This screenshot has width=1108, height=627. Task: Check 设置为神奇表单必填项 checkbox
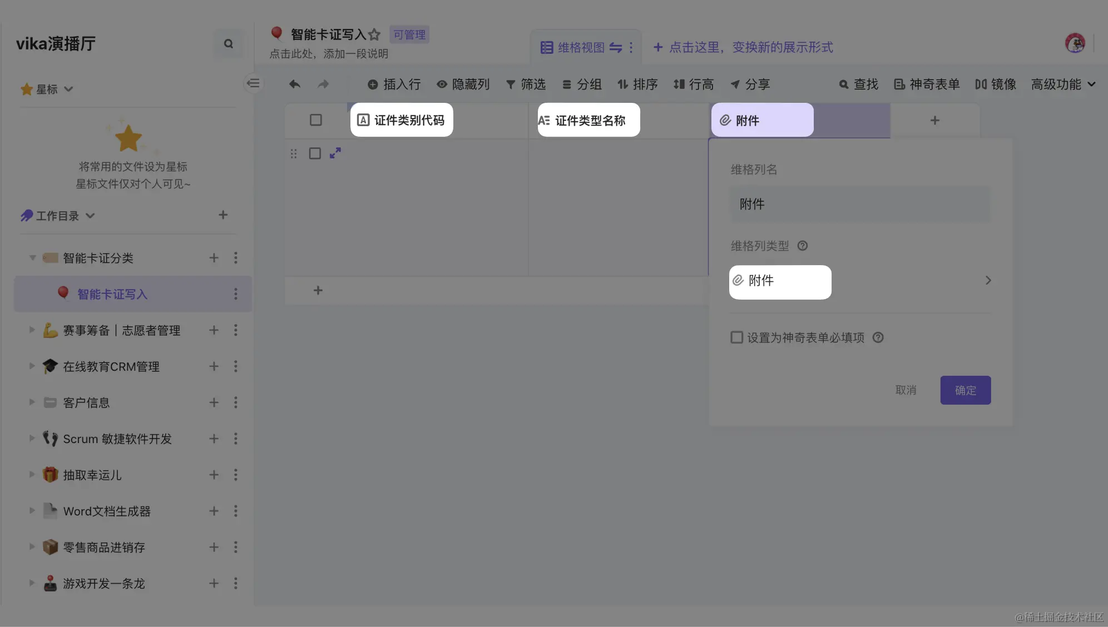pyautogui.click(x=736, y=337)
